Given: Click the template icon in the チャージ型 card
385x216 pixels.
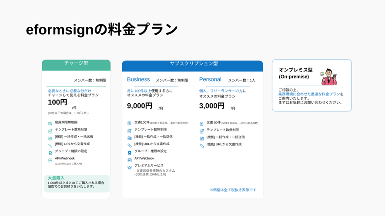Looking at the screenshot, I should [50, 131].
